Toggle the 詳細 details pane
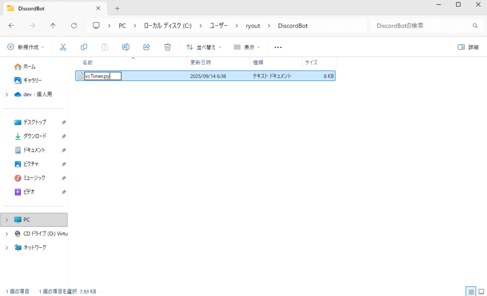 pos(468,47)
